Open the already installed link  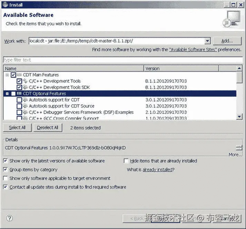158,170
